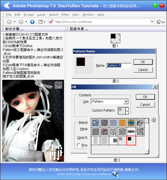Select the crumpled black-white texture pattern
The width and height of the screenshot is (167, 180).
coord(140,123)
